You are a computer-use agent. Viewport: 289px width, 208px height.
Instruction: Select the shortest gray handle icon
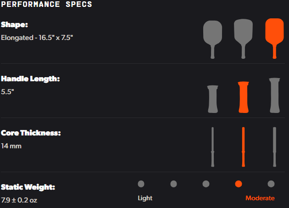[x=213, y=99]
